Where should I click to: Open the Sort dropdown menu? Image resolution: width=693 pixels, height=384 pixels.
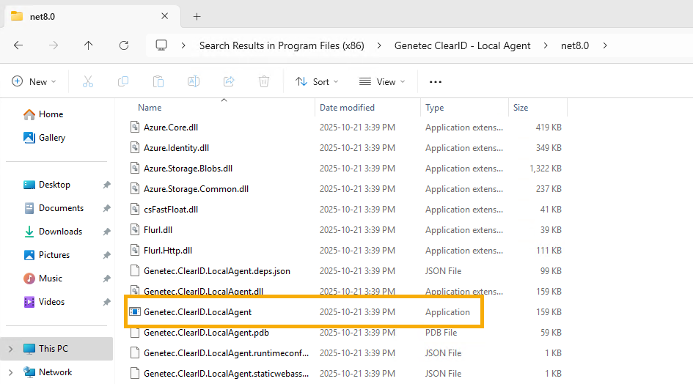point(317,82)
